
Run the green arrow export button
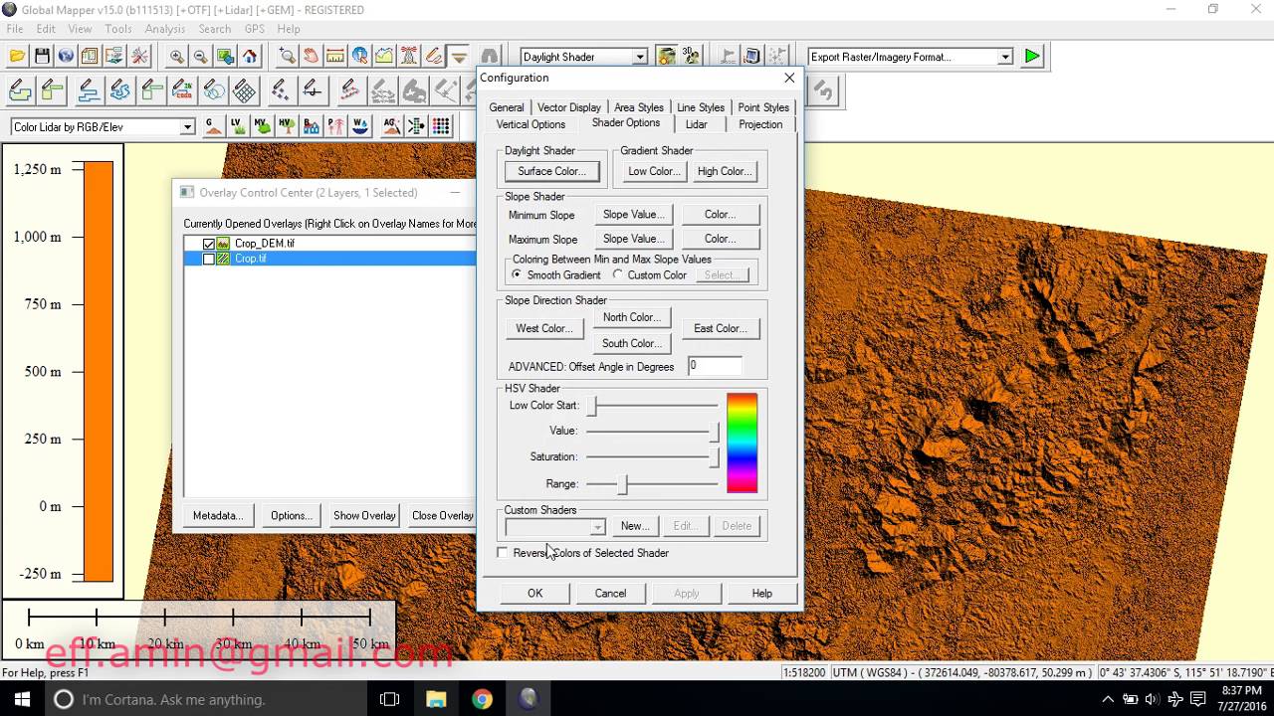coord(1032,57)
